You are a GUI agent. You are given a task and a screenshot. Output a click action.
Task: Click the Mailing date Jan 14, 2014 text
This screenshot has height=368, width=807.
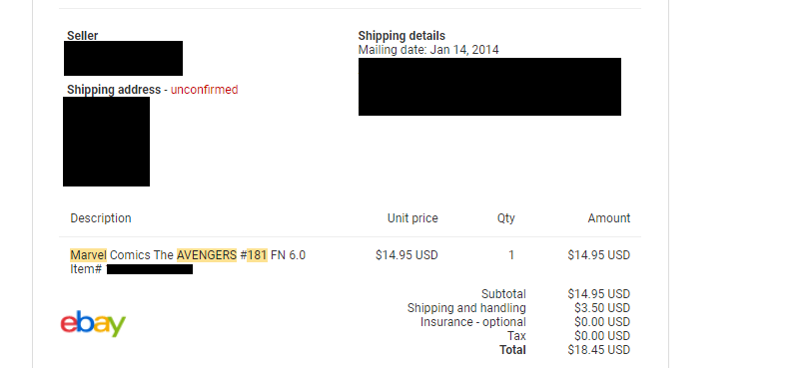point(428,50)
